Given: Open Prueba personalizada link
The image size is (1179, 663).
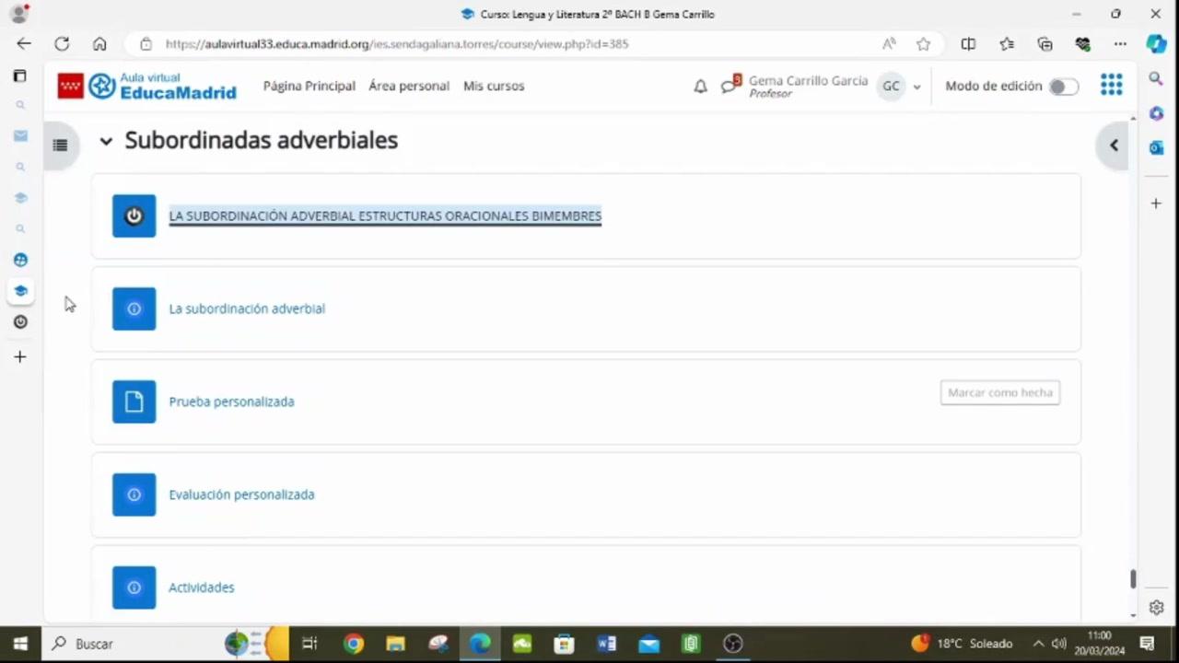Looking at the screenshot, I should pyautogui.click(x=231, y=401).
